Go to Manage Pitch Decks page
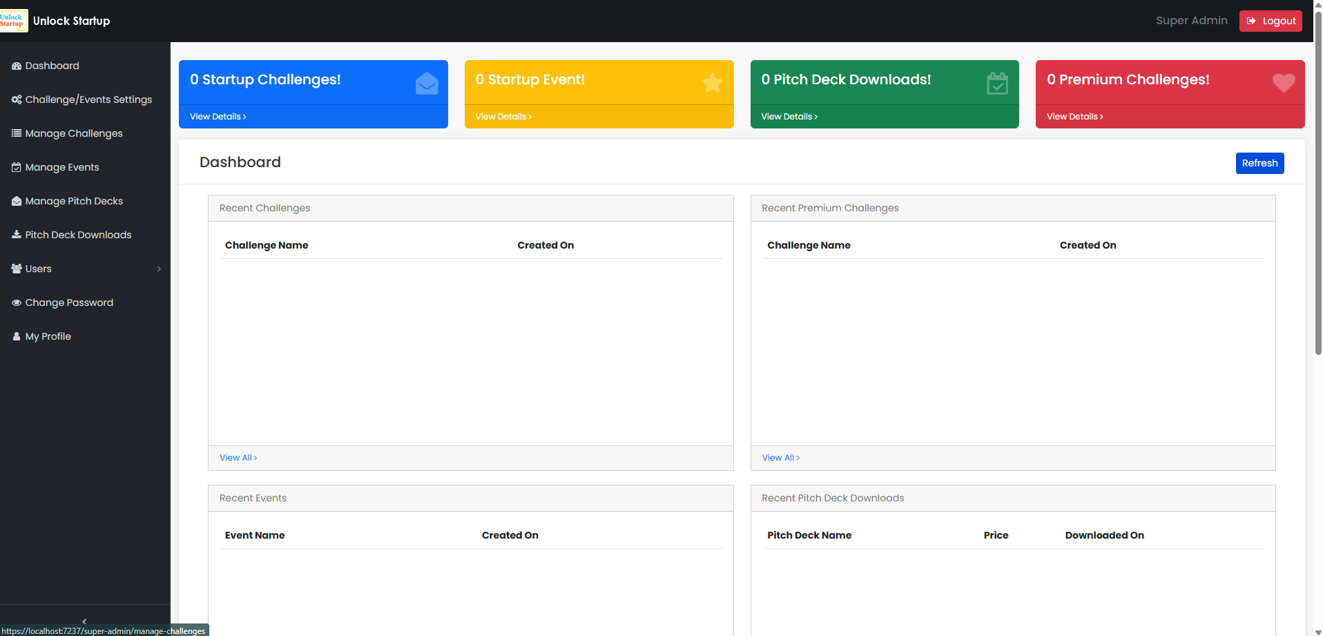The width and height of the screenshot is (1323, 636). click(x=74, y=202)
